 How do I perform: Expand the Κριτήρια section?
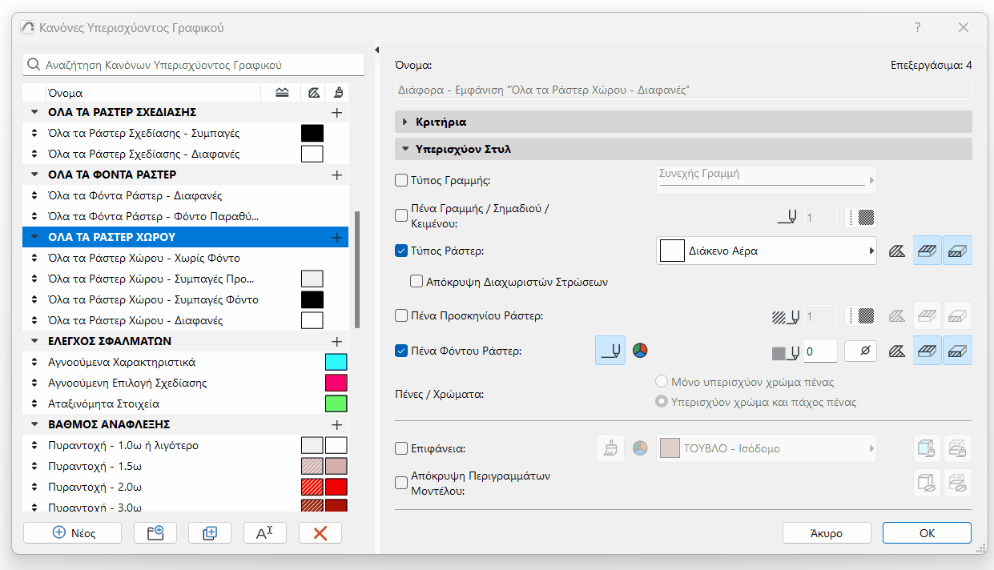(x=683, y=122)
